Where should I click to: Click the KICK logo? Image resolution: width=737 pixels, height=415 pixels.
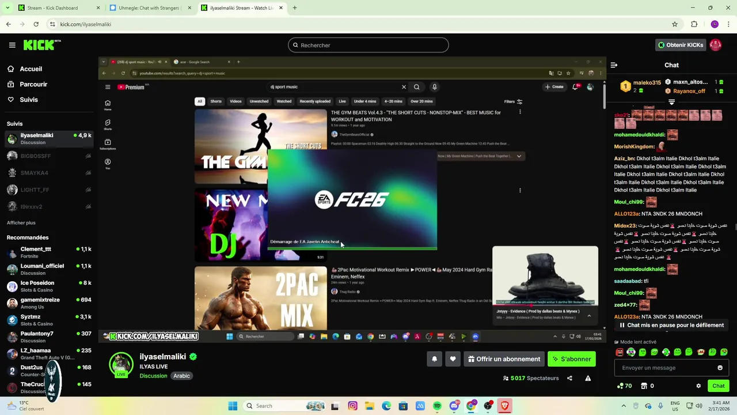(42, 45)
